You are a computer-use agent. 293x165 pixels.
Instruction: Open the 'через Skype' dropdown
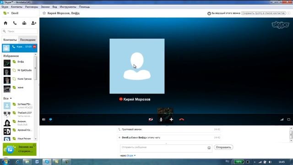(135, 155)
